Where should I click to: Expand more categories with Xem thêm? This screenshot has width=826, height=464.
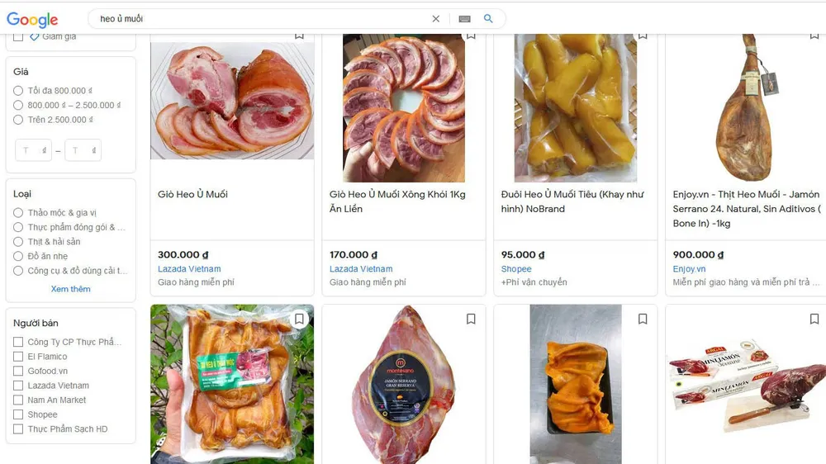70,289
